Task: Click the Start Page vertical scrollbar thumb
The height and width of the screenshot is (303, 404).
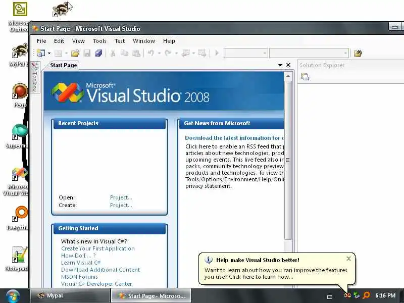Action: point(288,160)
